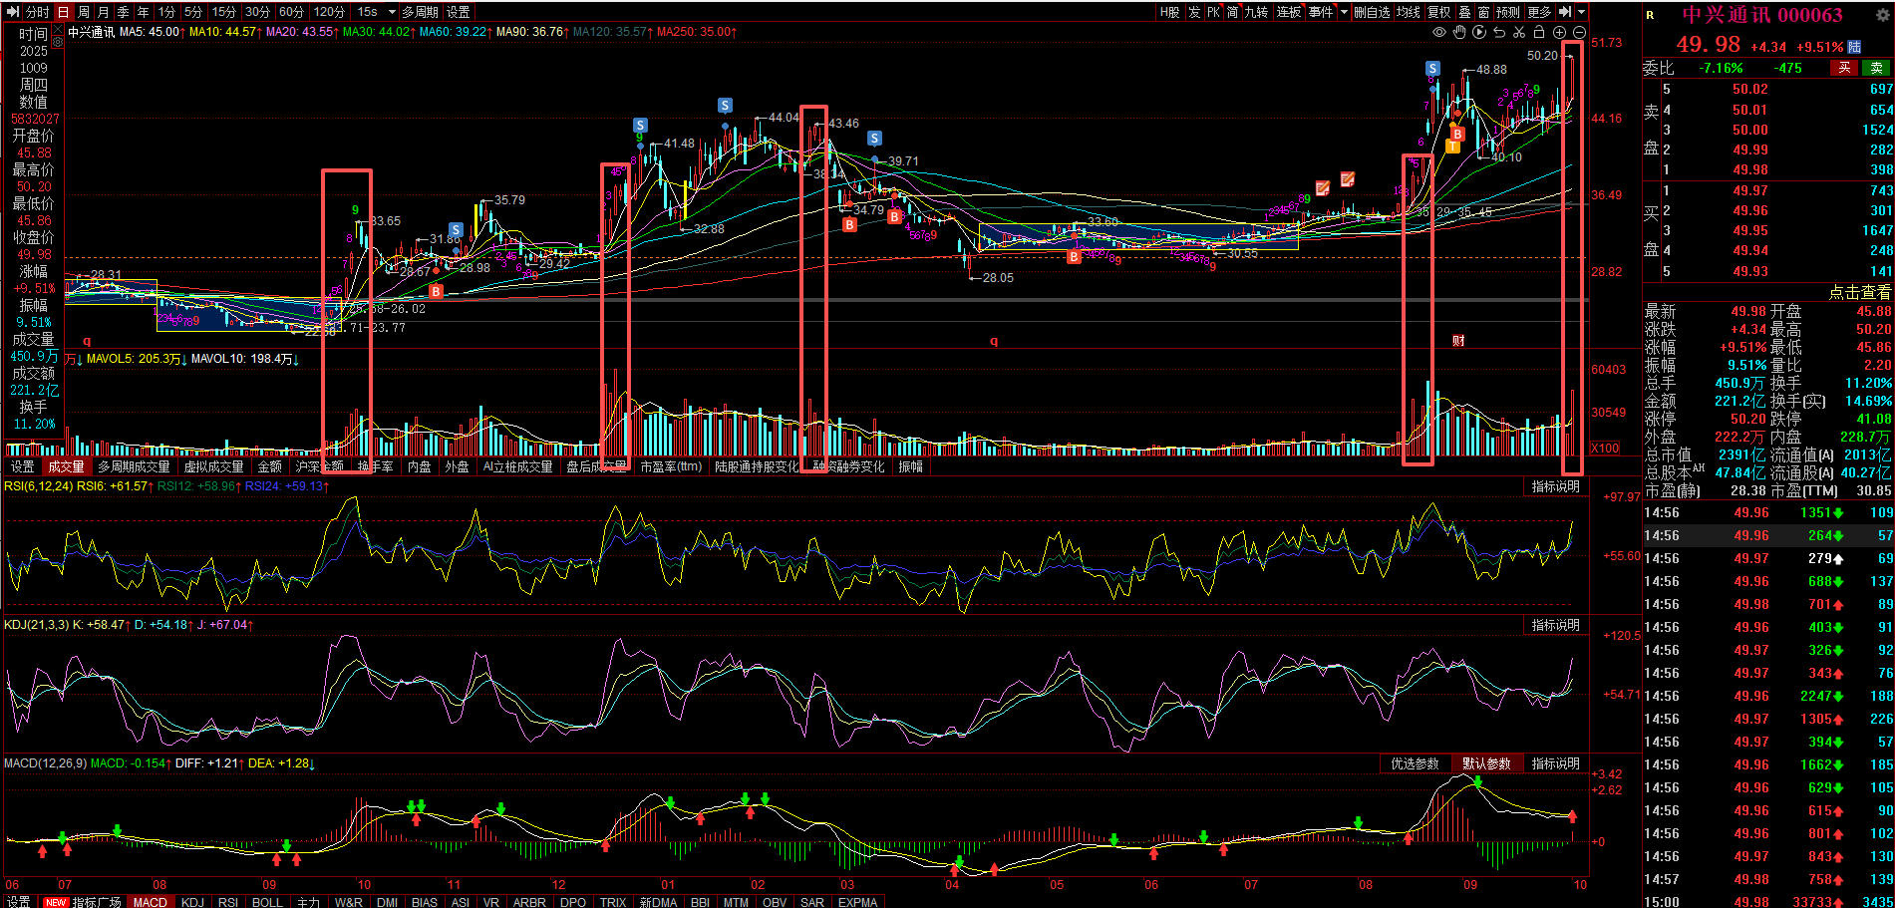
Task: Switch to 分时 intraday view
Action: pyautogui.click(x=37, y=12)
